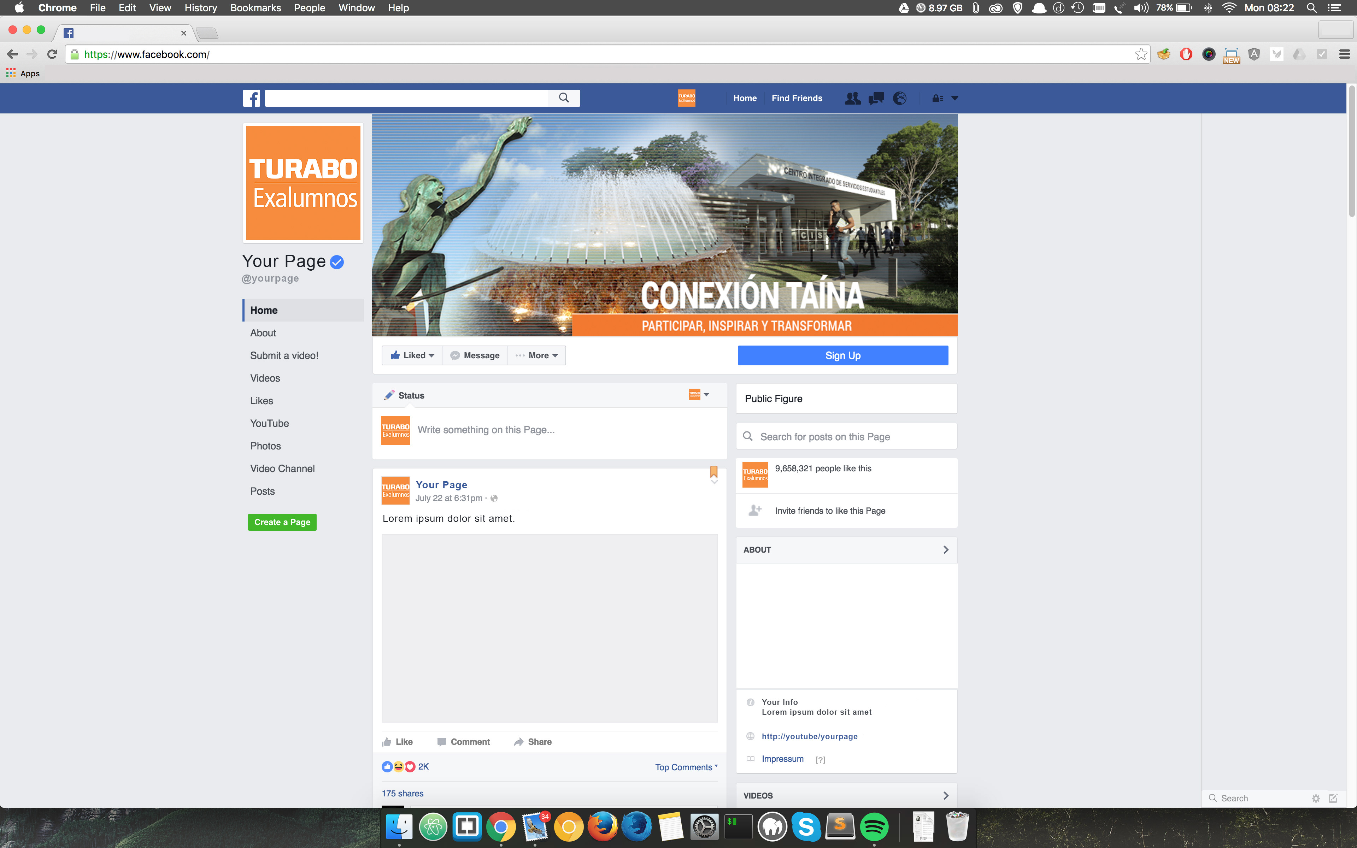Open messages icon in Facebook header

[876, 98]
